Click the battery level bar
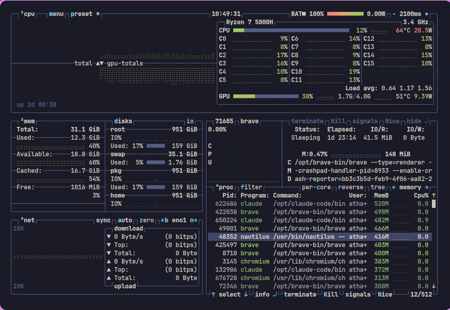 pyautogui.click(x=345, y=14)
